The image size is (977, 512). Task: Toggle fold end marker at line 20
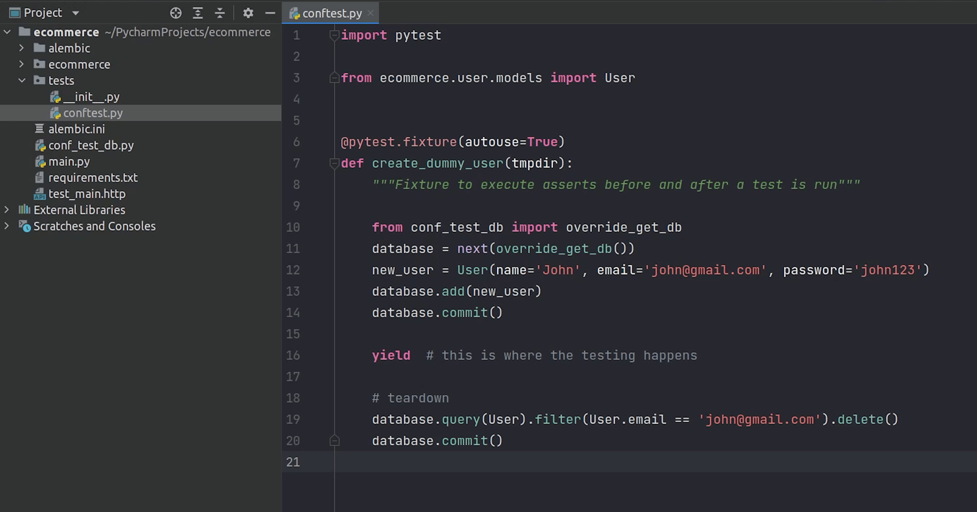coord(334,441)
